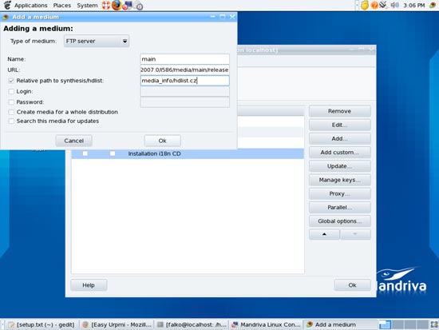Enable the Login checkbox
This screenshot has height=330, width=439.
[11, 91]
